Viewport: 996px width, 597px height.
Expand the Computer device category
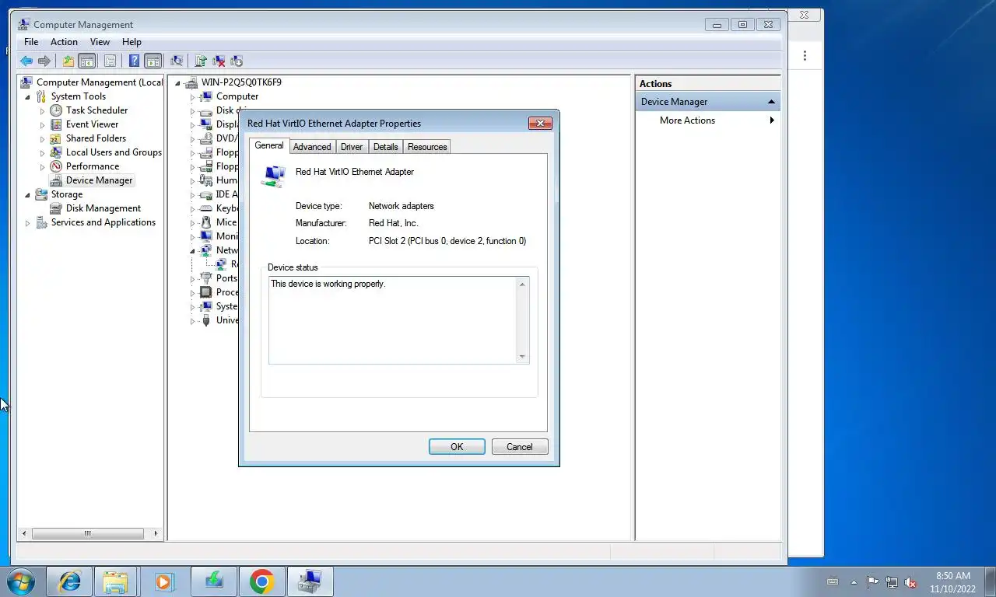pyautogui.click(x=192, y=97)
